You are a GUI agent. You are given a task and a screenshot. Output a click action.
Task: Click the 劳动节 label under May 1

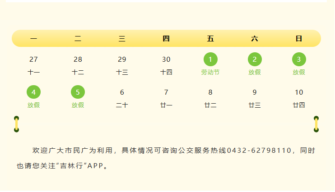[x=210, y=72]
